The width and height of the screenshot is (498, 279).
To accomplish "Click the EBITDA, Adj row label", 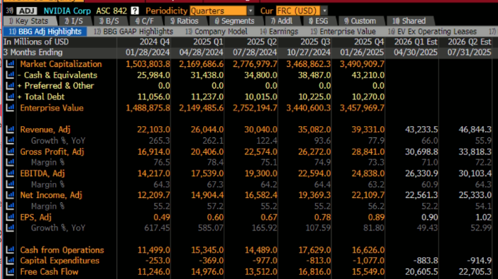I will tap(42, 173).
